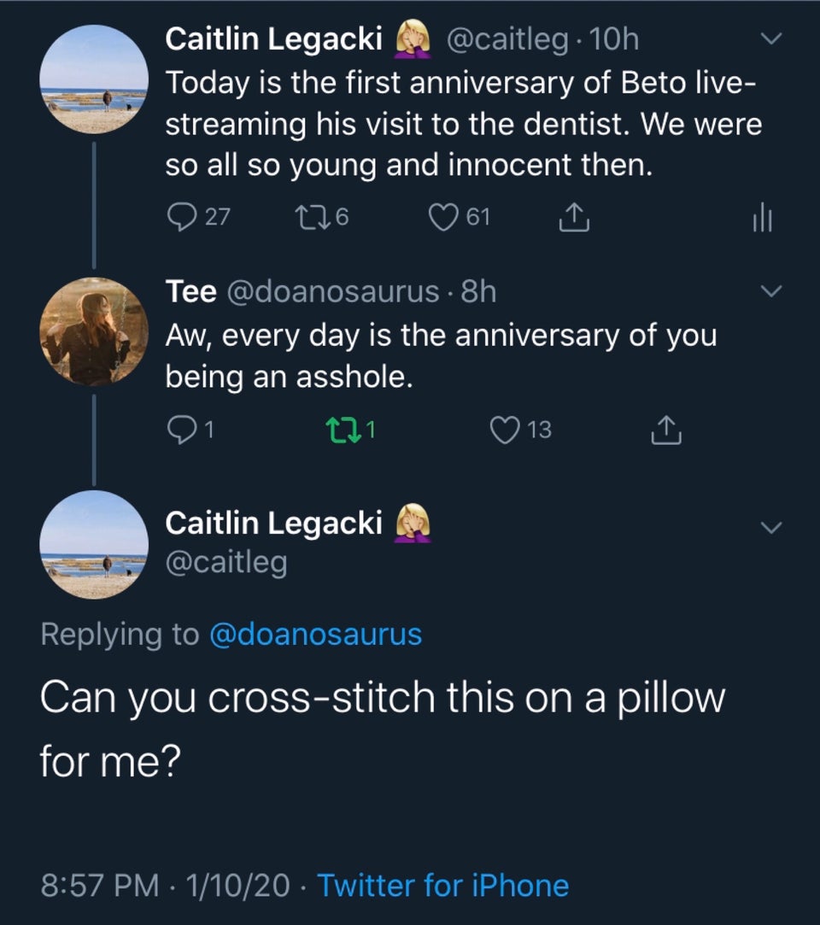Open Caitlin's avatar on the cross-stitch tweet
This screenshot has height=925, width=820.
point(95,544)
